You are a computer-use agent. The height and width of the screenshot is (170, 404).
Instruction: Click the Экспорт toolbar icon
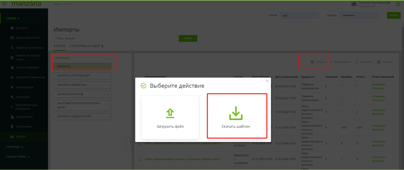point(379,61)
